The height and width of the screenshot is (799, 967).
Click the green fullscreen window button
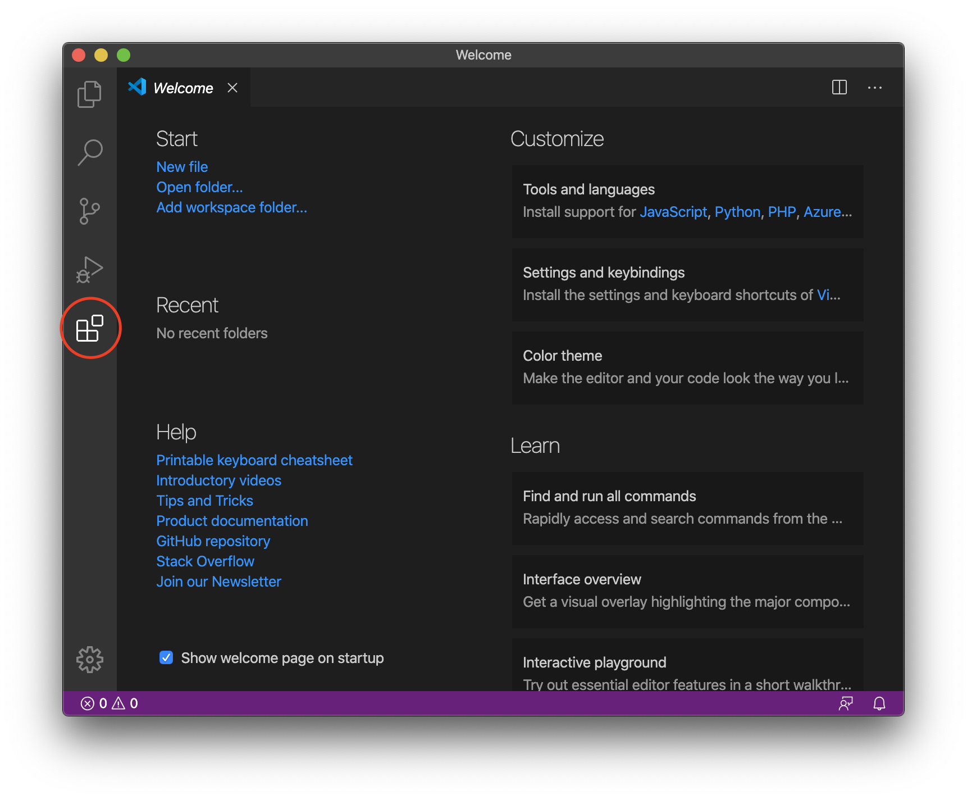click(x=124, y=55)
